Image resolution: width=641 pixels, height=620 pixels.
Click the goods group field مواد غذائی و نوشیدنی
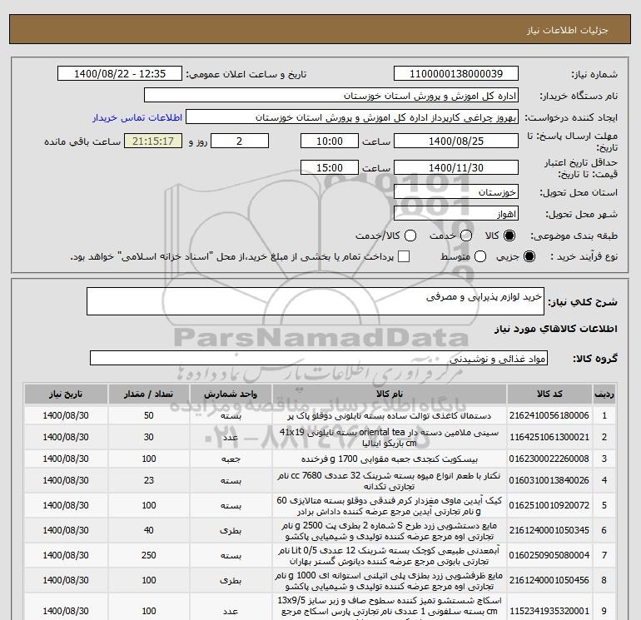pyautogui.click(x=319, y=359)
